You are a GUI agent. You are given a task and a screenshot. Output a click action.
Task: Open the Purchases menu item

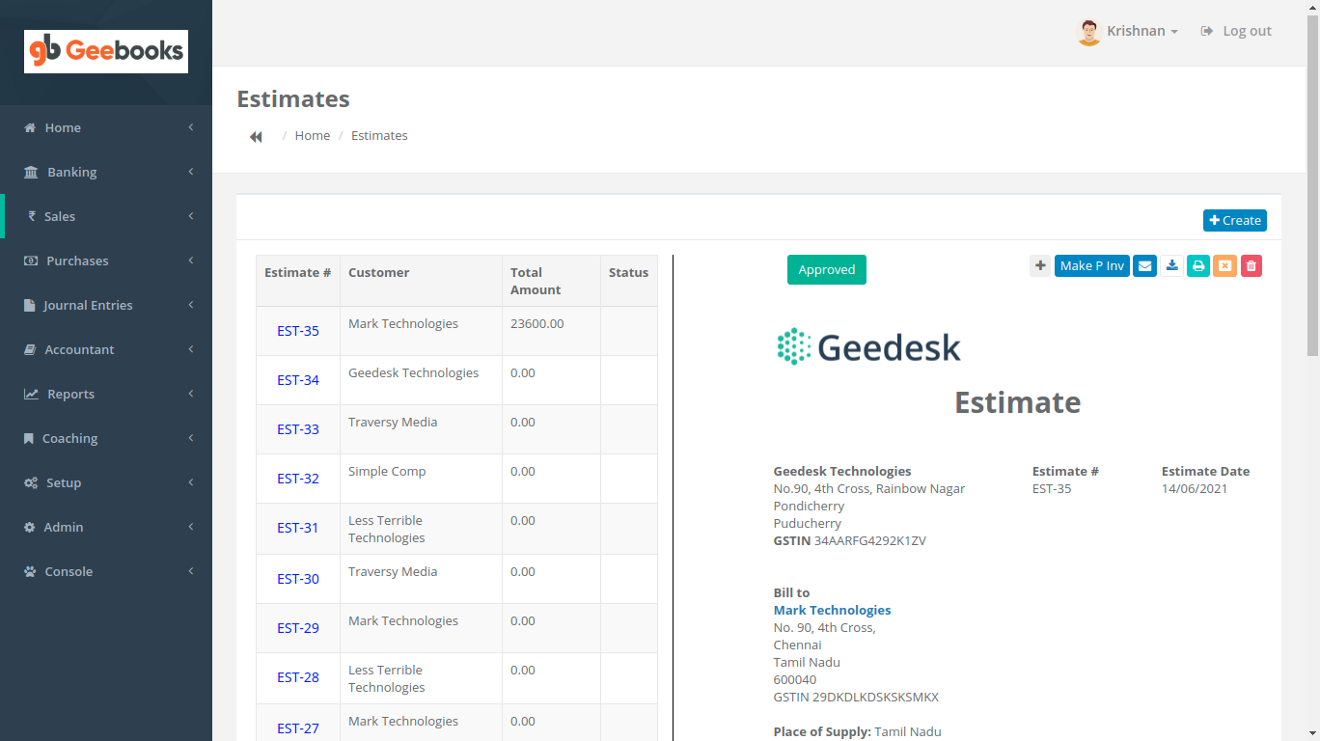(x=77, y=261)
